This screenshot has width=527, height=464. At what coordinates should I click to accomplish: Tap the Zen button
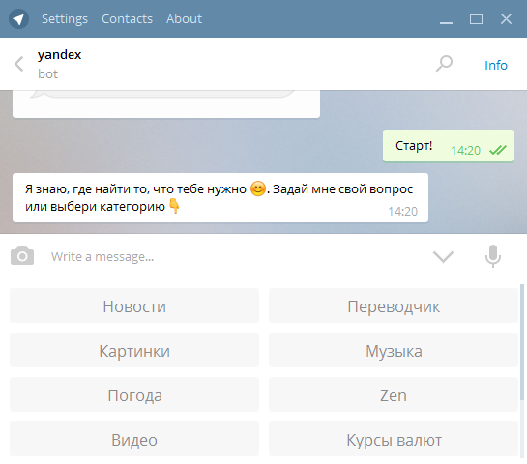pyautogui.click(x=394, y=394)
